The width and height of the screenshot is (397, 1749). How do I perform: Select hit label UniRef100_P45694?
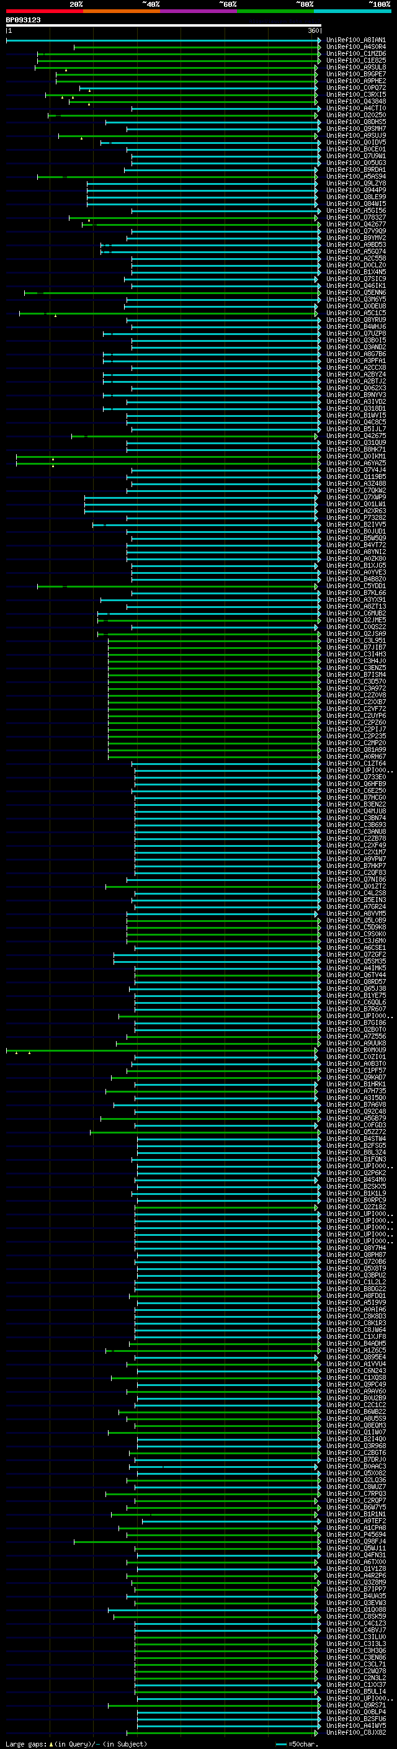355,1534
